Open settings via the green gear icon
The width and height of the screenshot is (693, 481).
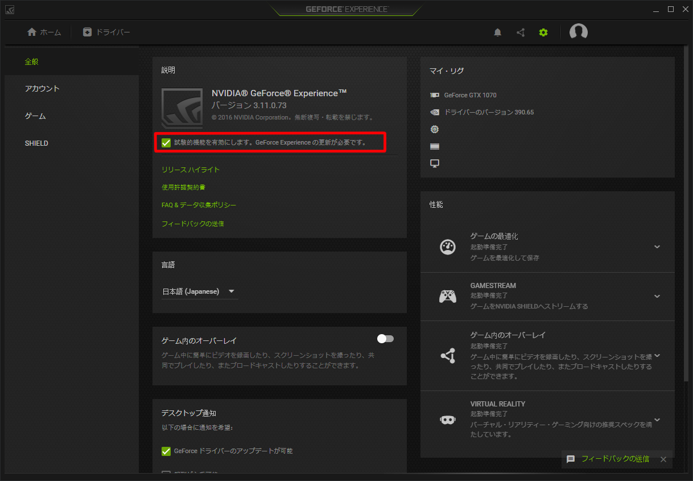(x=543, y=32)
